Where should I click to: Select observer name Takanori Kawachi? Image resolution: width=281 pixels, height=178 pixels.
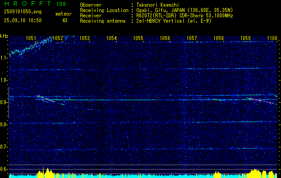point(158,5)
